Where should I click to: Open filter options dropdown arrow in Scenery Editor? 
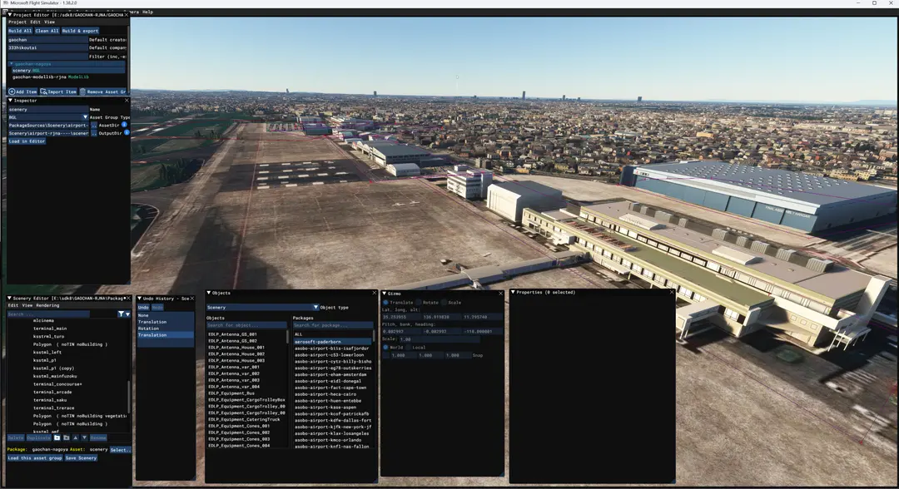127,314
